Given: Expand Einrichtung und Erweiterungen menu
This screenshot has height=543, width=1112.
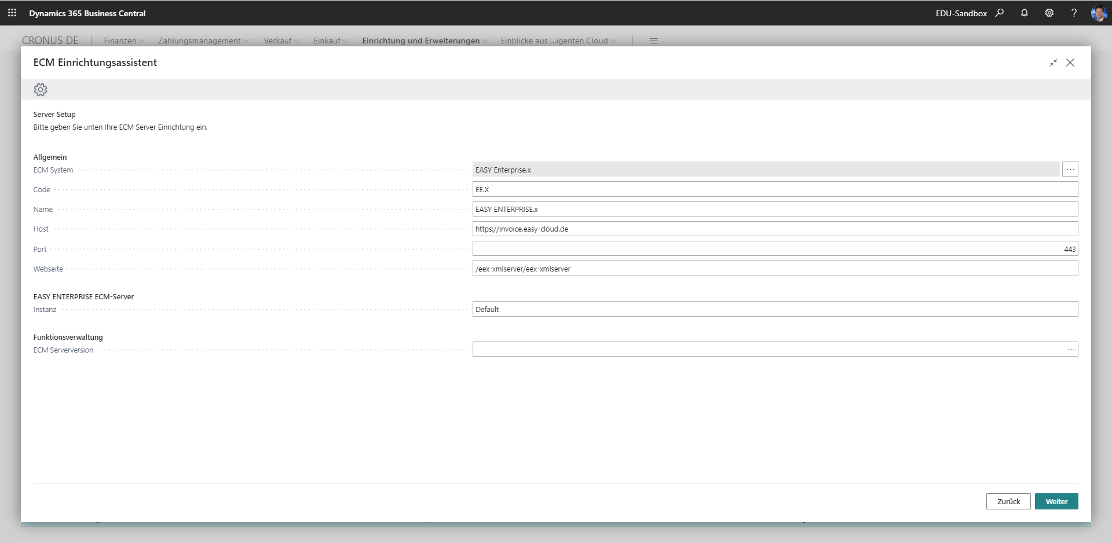Looking at the screenshot, I should [425, 41].
